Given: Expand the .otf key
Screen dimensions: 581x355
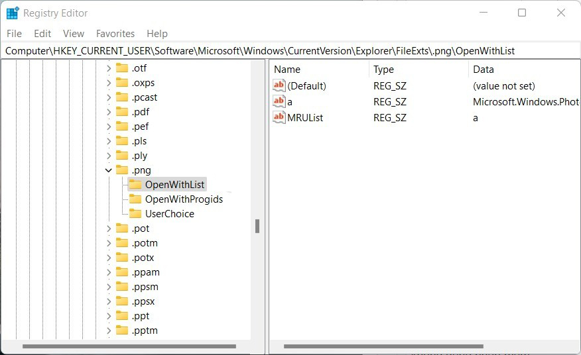Looking at the screenshot, I should [x=109, y=68].
